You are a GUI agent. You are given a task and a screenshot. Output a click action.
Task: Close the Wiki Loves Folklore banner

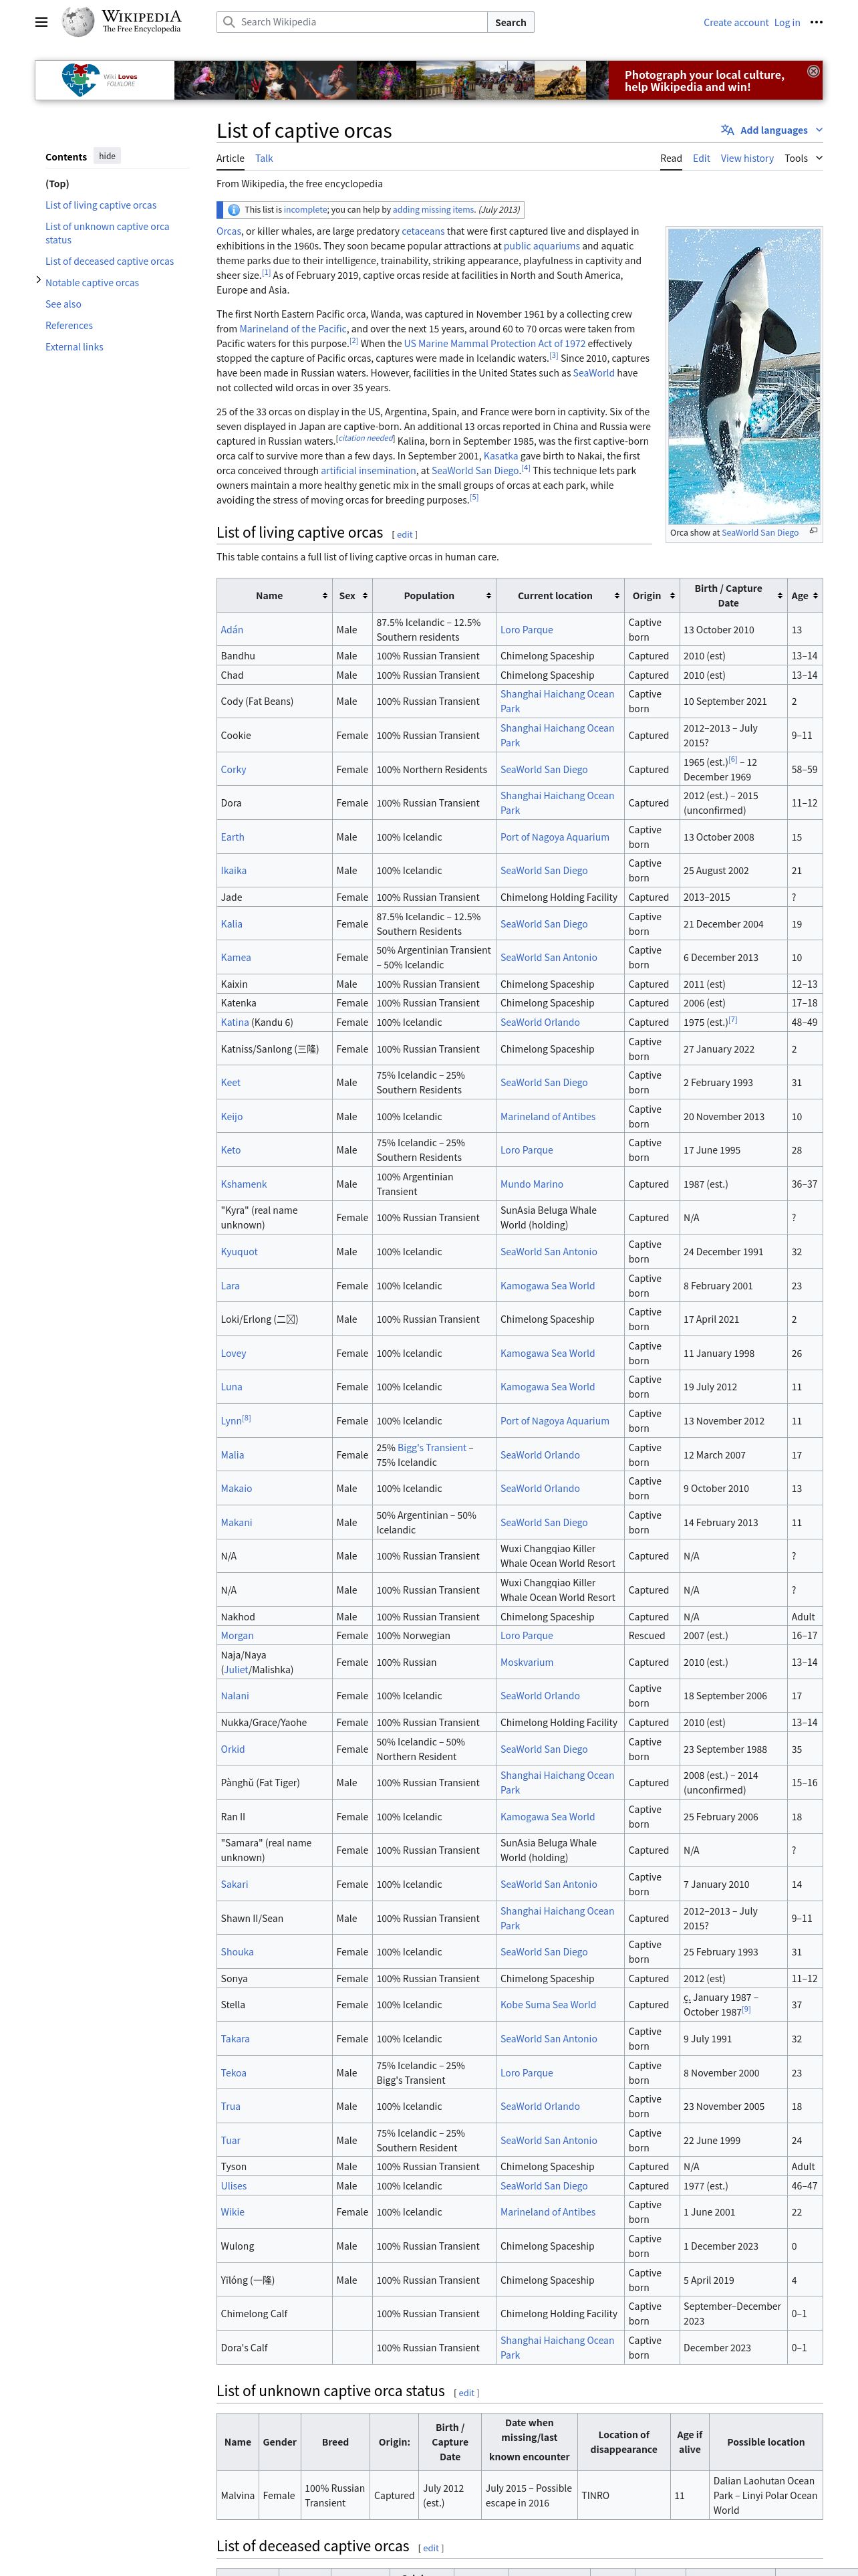click(x=812, y=71)
